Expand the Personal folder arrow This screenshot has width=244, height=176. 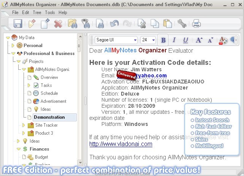point(13,46)
